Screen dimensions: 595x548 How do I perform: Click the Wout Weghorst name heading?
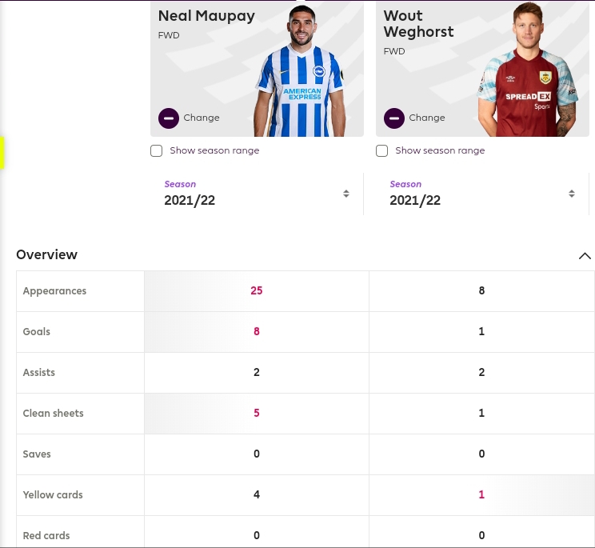[x=418, y=23]
